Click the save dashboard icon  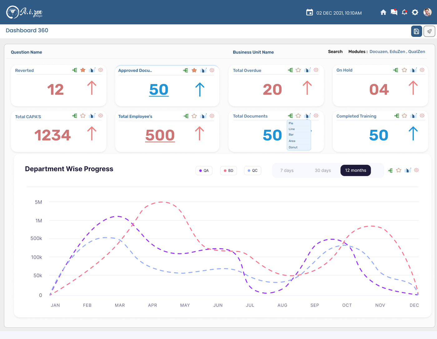coord(416,31)
